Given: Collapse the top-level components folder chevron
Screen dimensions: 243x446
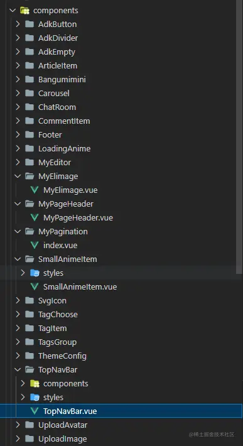Looking at the screenshot, I should click(x=13, y=11).
